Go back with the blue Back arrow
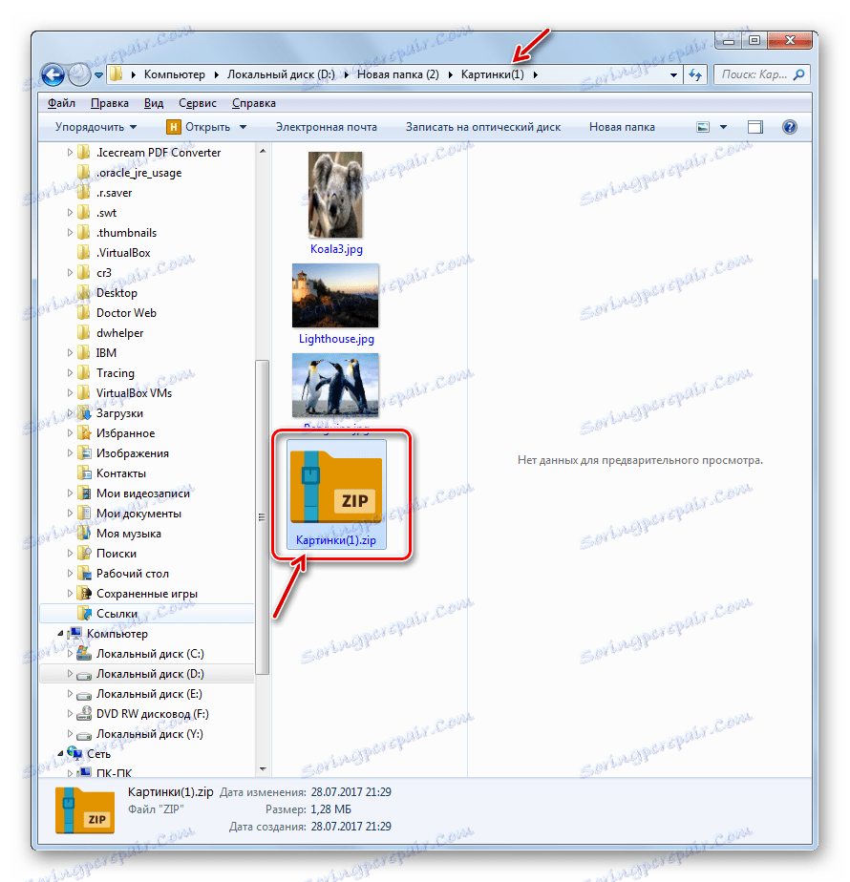This screenshot has width=850, height=882. (x=53, y=74)
